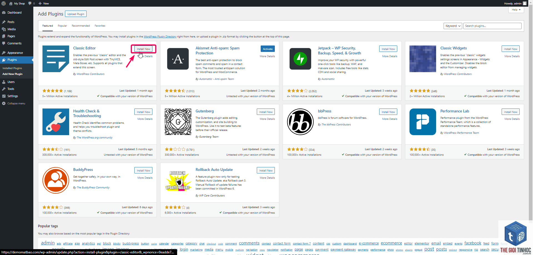Install the bbPress plugin

tap(388, 112)
